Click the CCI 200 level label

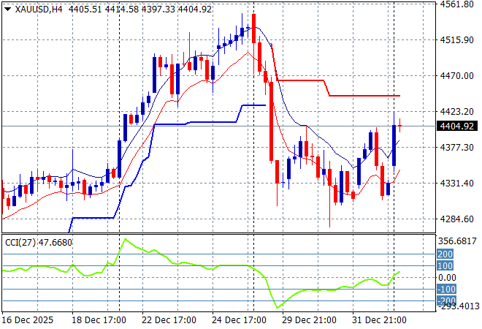coord(446,254)
